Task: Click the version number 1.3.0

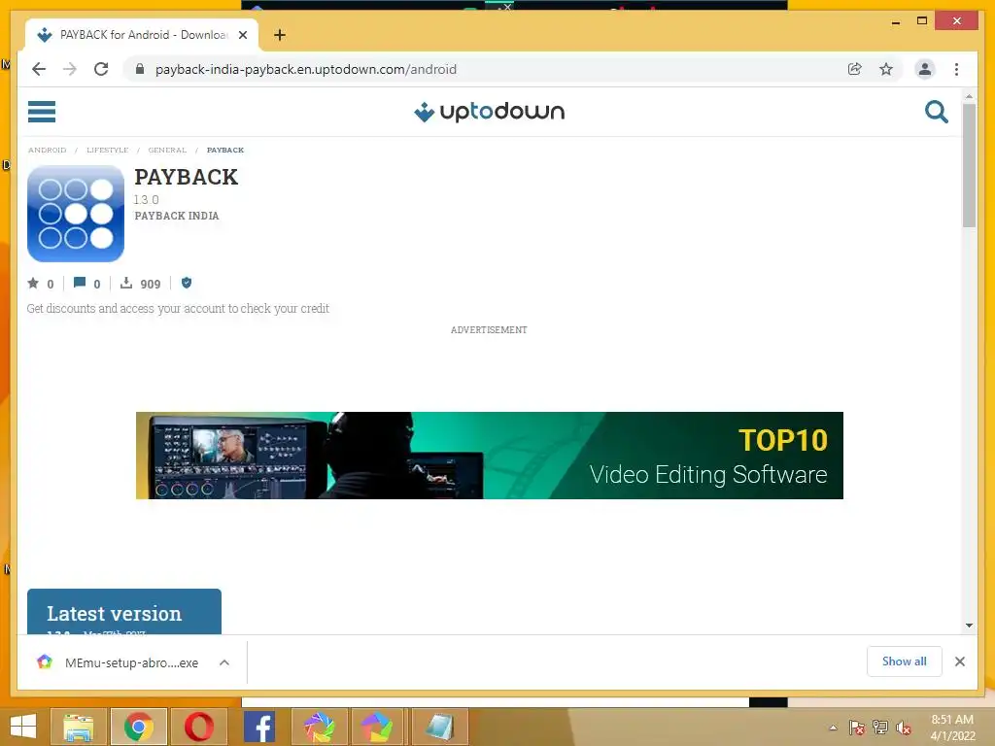Action: pos(146,200)
